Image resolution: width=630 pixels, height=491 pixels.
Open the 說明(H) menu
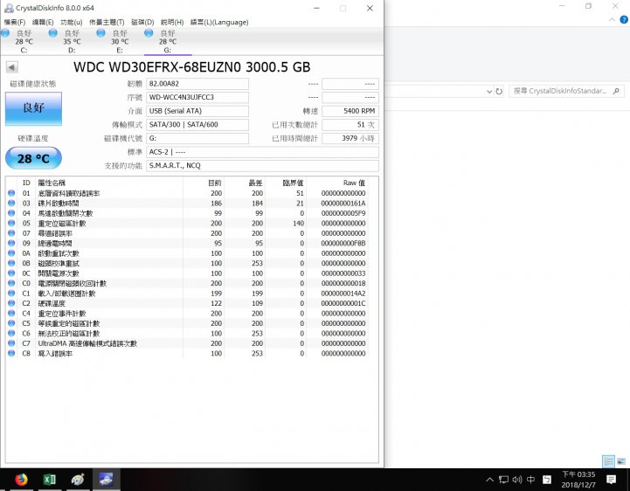point(172,22)
